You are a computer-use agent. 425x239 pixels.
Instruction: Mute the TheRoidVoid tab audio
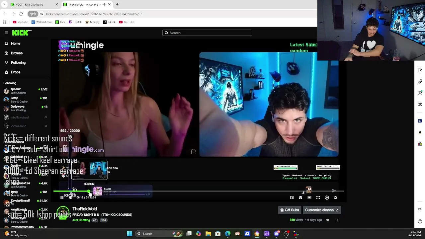click(104, 5)
